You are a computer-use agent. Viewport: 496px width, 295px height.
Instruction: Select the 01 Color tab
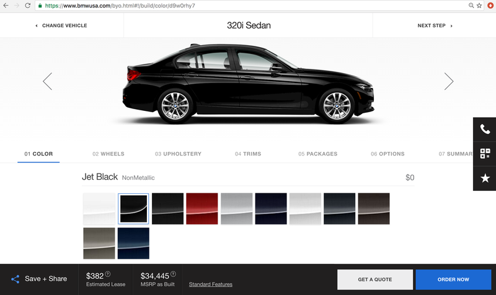[38, 154]
